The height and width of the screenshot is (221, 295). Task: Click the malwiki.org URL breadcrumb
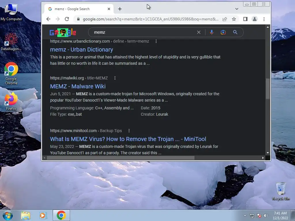pyautogui.click(x=79, y=78)
